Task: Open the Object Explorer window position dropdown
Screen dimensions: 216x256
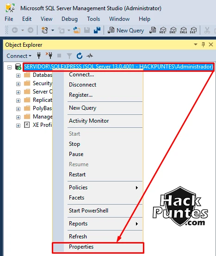Action: tap(196, 44)
